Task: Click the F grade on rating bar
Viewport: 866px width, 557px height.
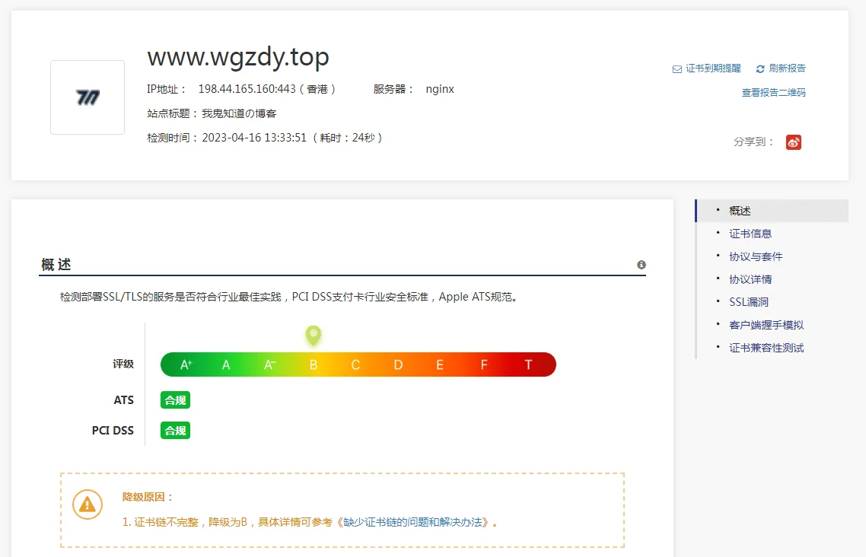Action: (x=484, y=365)
